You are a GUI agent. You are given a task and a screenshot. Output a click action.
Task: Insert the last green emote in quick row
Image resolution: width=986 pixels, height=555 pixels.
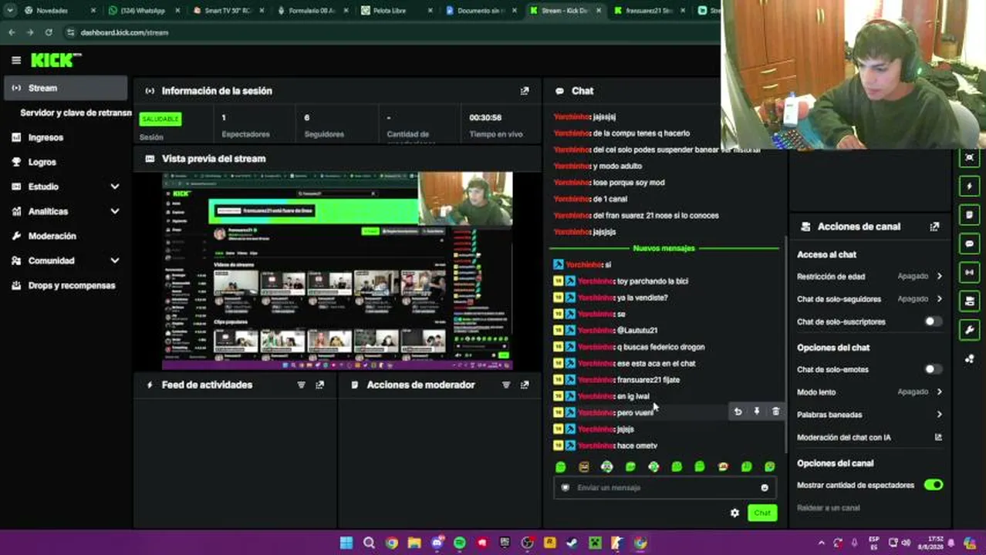coord(769,466)
